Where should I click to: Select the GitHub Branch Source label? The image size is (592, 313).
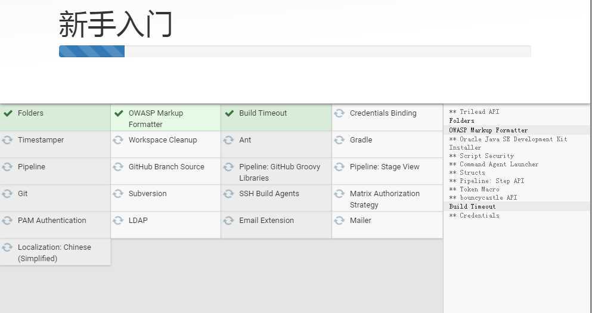coord(166,166)
